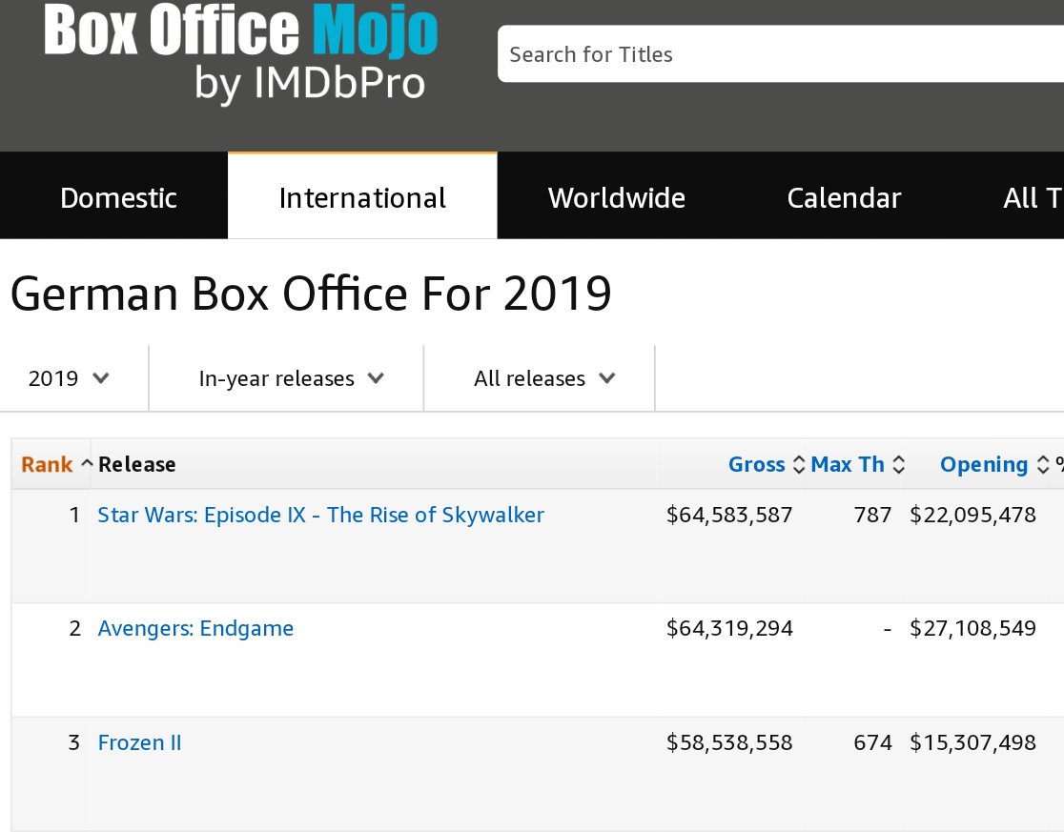Click the Search for Titles field
1064x832 pixels.
click(x=780, y=54)
